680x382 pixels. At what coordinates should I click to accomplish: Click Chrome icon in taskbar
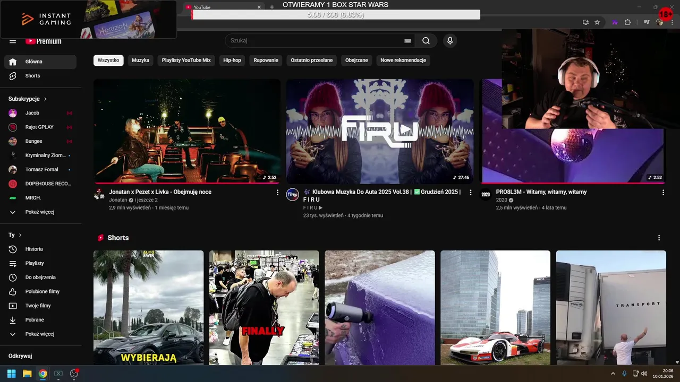(42, 374)
